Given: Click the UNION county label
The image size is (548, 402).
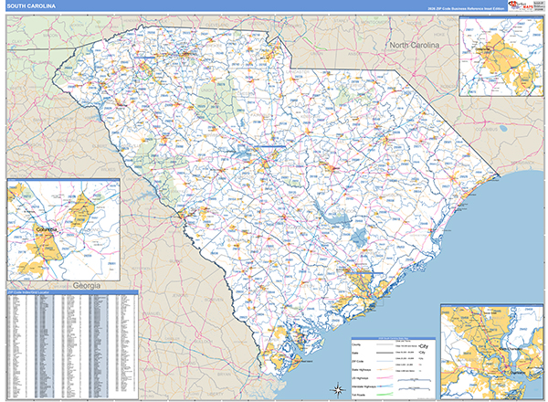Looking at the screenshot, I should point(207,90).
